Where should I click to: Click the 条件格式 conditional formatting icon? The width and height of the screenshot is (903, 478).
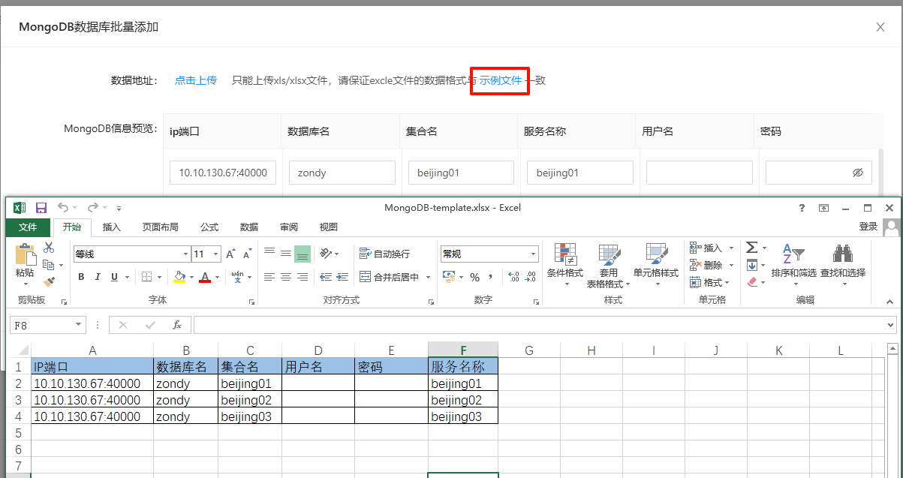pyautogui.click(x=564, y=255)
